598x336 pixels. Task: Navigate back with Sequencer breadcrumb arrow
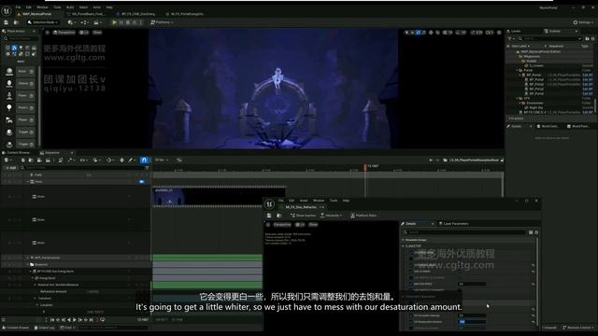[x=431, y=160]
